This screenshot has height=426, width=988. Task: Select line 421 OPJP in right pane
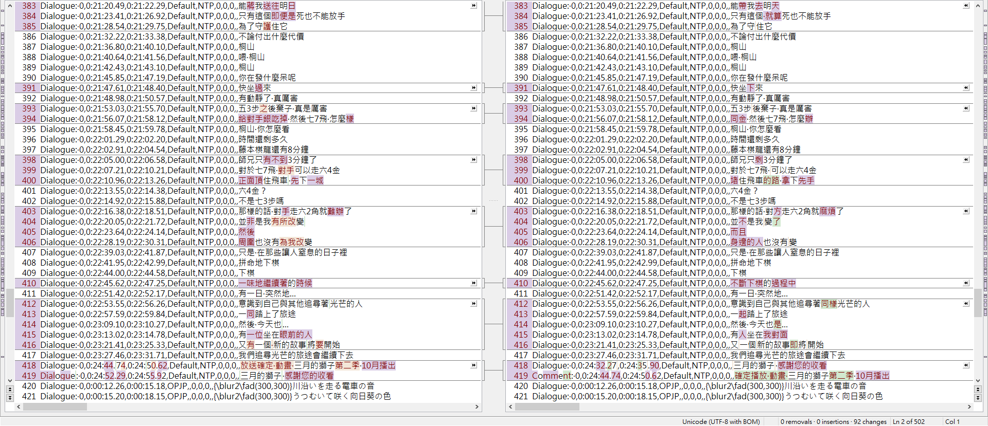[740, 396]
